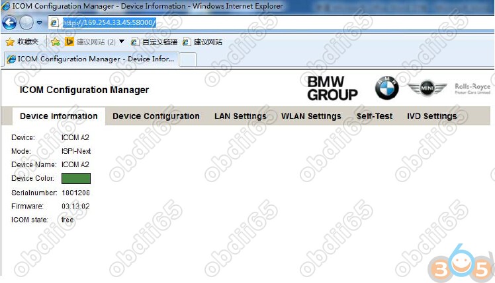495x283 pixels.
Task: Click the IE icon on the page tab
Action: (11, 59)
